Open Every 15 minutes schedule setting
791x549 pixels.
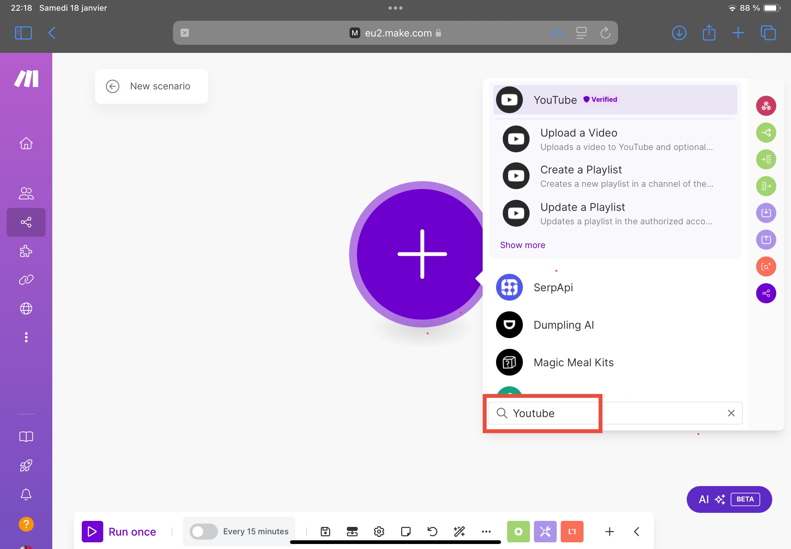tap(255, 532)
